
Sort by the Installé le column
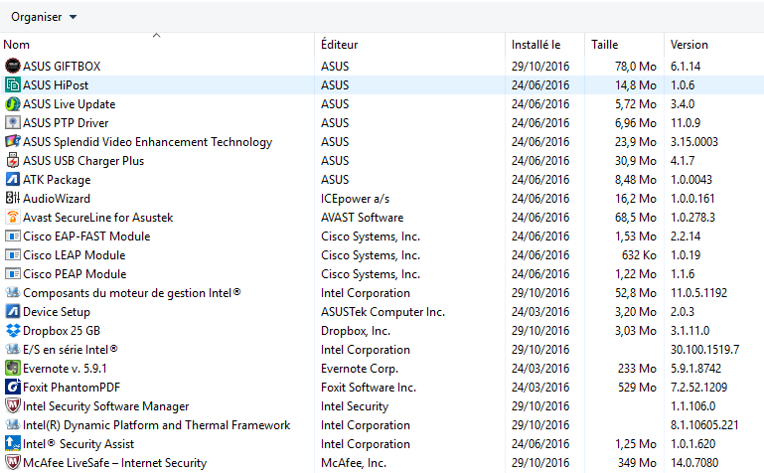[535, 45]
